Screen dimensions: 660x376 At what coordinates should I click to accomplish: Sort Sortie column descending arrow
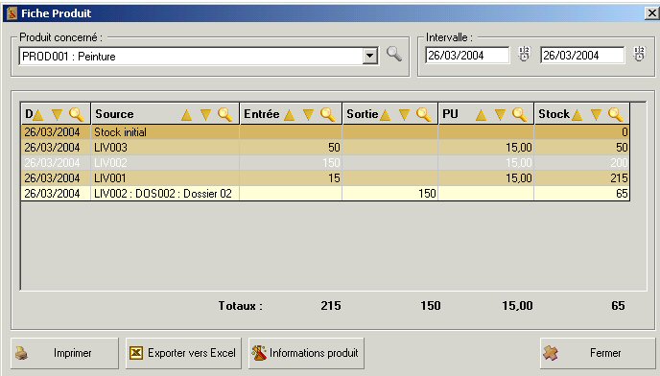[x=404, y=114]
